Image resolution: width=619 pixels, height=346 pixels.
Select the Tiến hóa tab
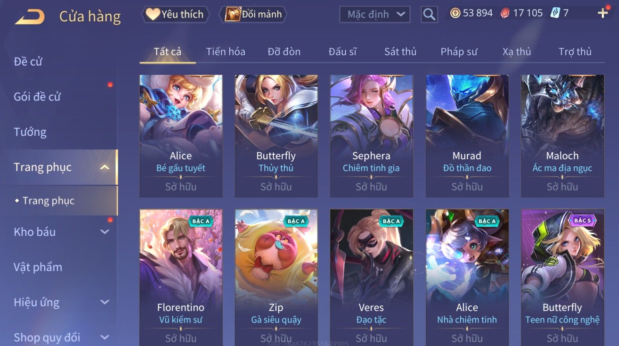225,52
